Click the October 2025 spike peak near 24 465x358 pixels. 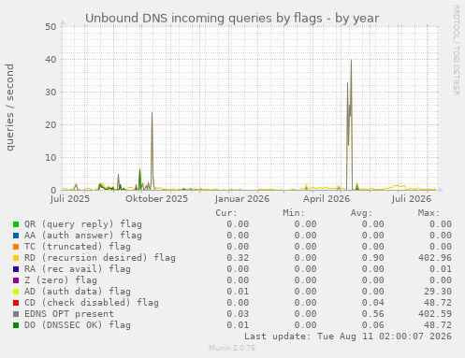click(152, 113)
